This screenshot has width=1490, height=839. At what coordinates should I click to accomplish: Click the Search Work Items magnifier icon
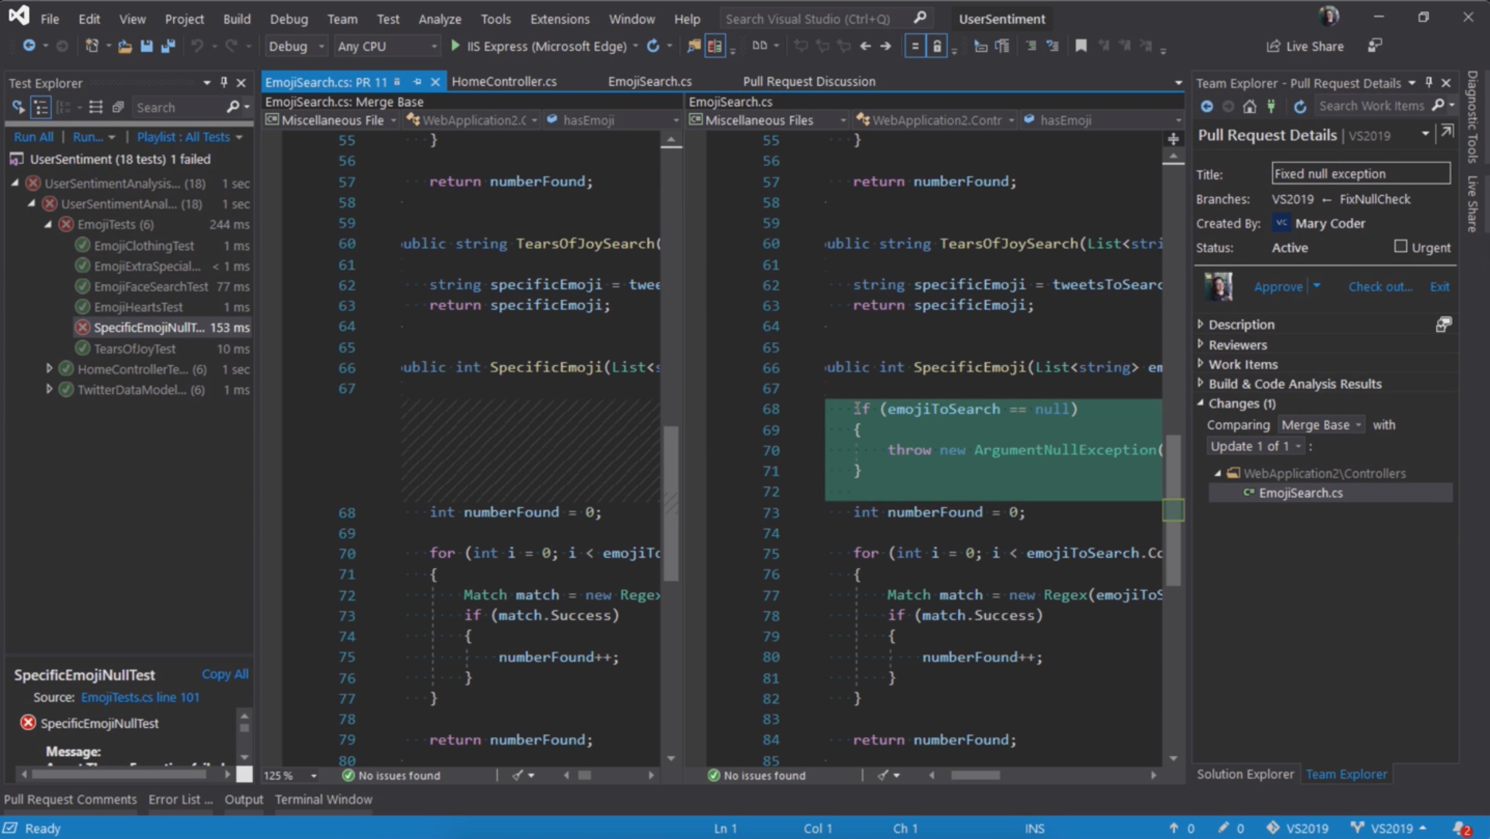[1438, 105]
